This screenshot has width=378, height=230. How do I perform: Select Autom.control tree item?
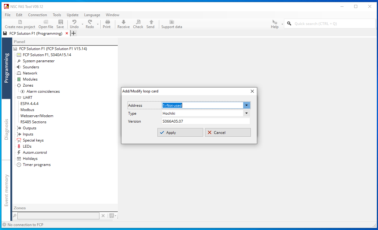click(35, 152)
